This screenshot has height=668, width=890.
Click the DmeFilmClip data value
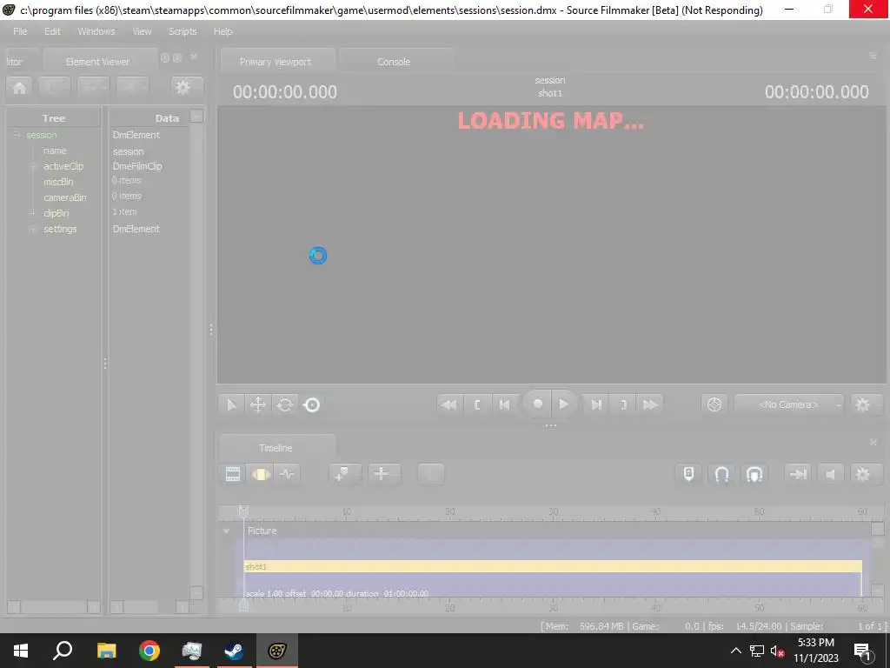137,166
